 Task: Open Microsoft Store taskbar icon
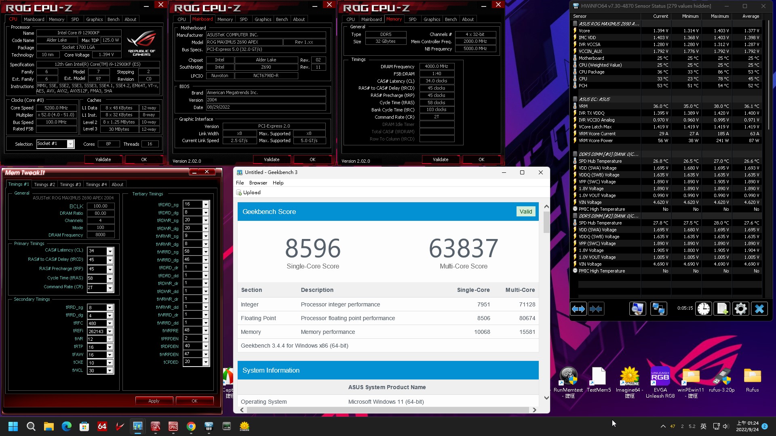(x=84, y=426)
